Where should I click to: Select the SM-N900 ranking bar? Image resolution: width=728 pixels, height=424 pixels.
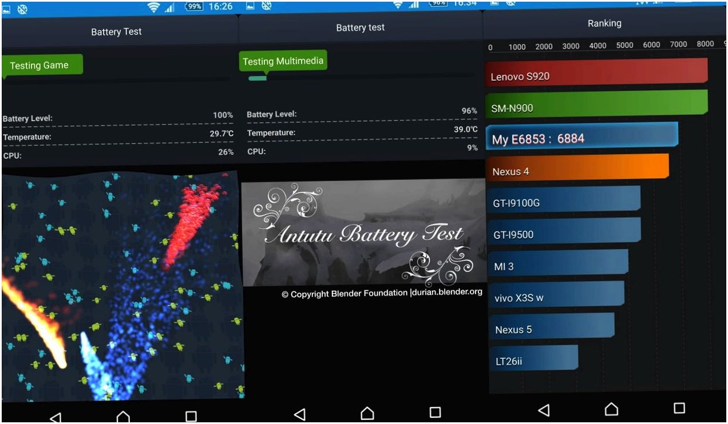tap(596, 103)
